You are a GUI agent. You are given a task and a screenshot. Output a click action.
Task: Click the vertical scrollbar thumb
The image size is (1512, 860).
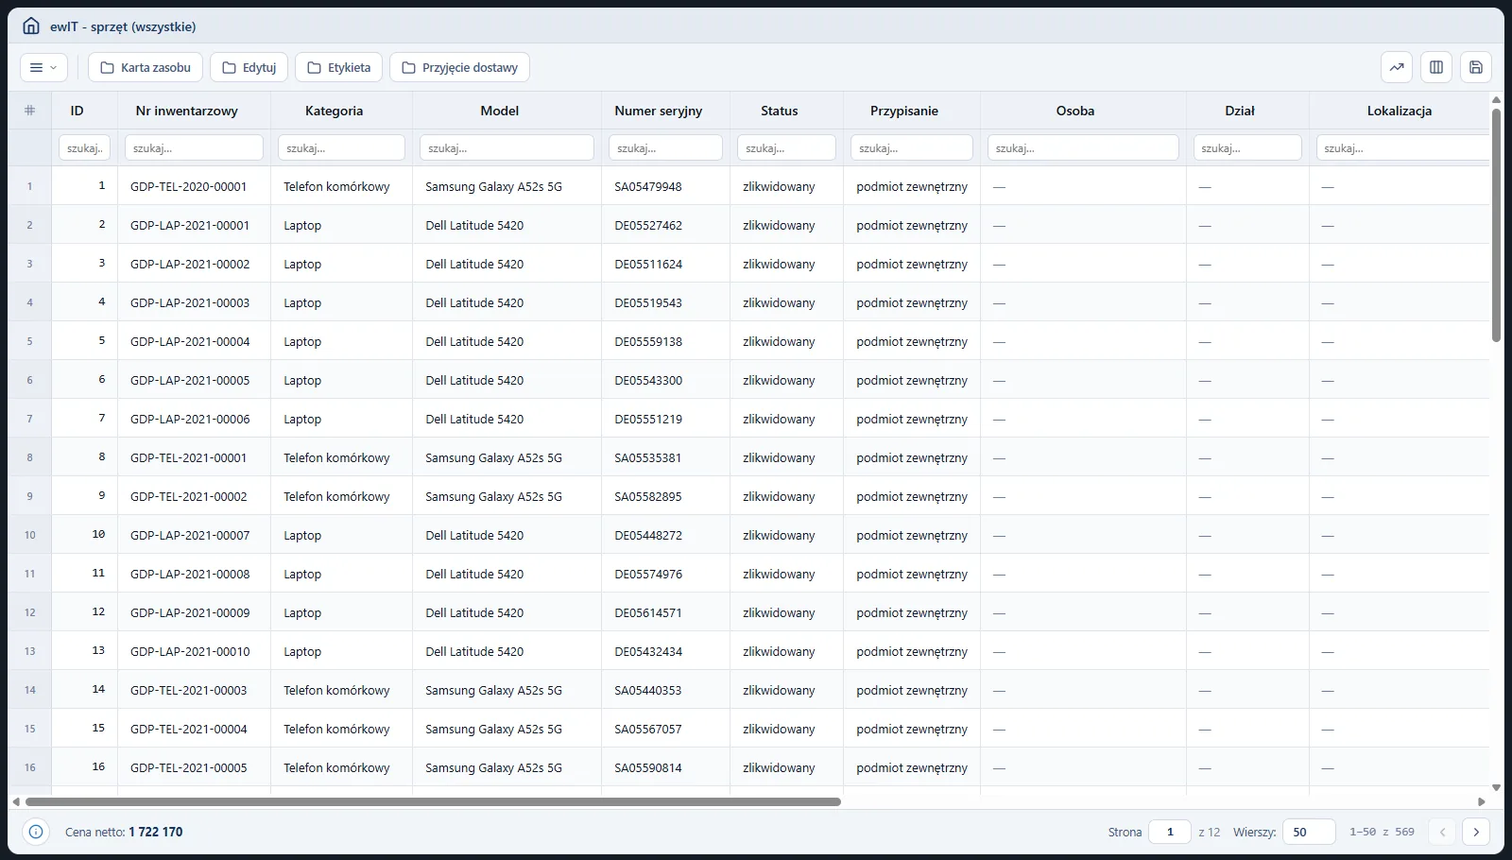pyautogui.click(x=1497, y=225)
